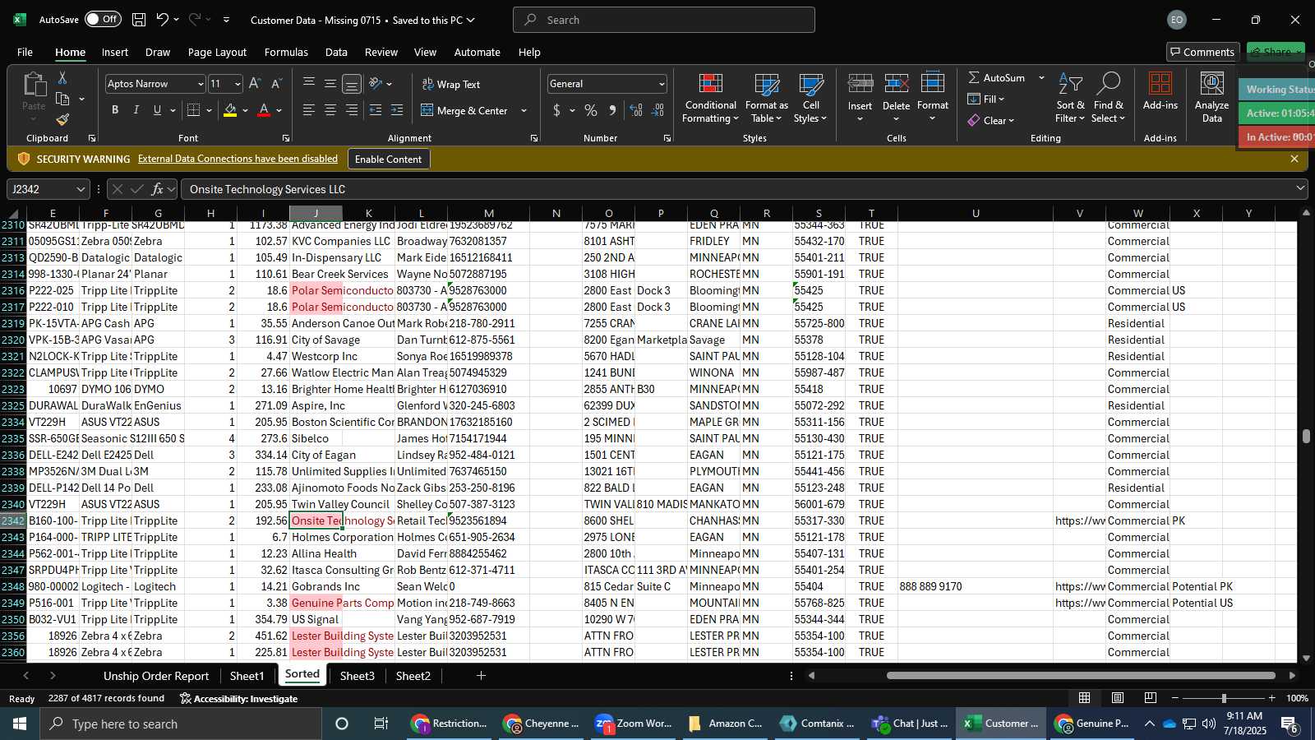Open the font name dropdown Aptos Narrow
Image resolution: width=1315 pixels, height=740 pixels.
pyautogui.click(x=200, y=84)
